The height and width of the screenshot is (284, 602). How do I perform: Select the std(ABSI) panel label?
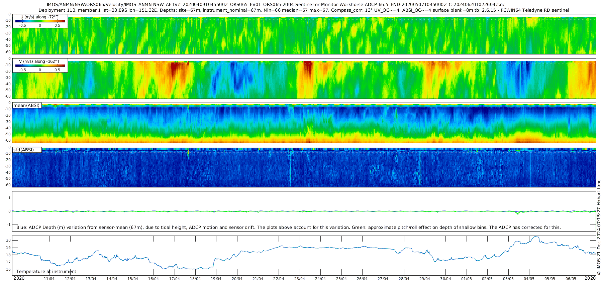[x=23, y=150]
